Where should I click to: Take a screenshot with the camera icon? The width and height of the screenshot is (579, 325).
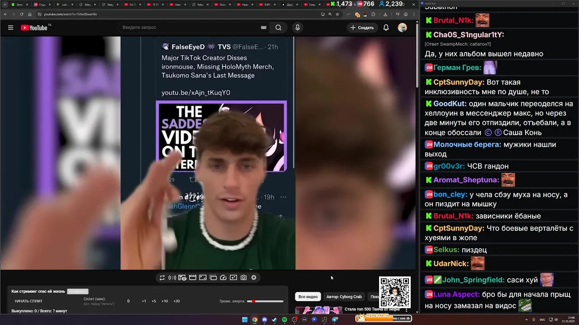[x=243, y=278]
